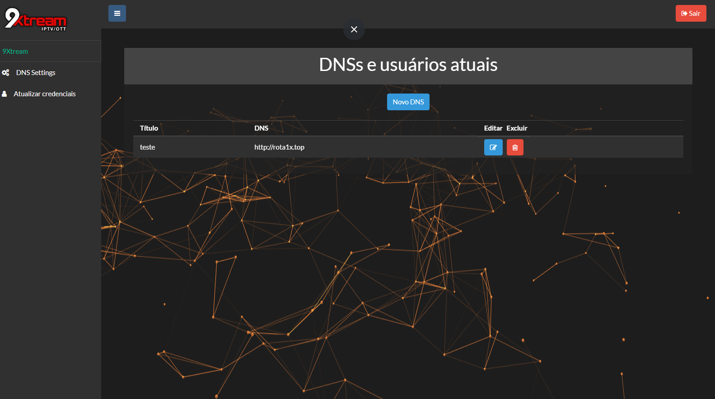This screenshot has width=715, height=399.
Task: Edit the teste DNS entry with the blue pencil
Action: (x=493, y=147)
